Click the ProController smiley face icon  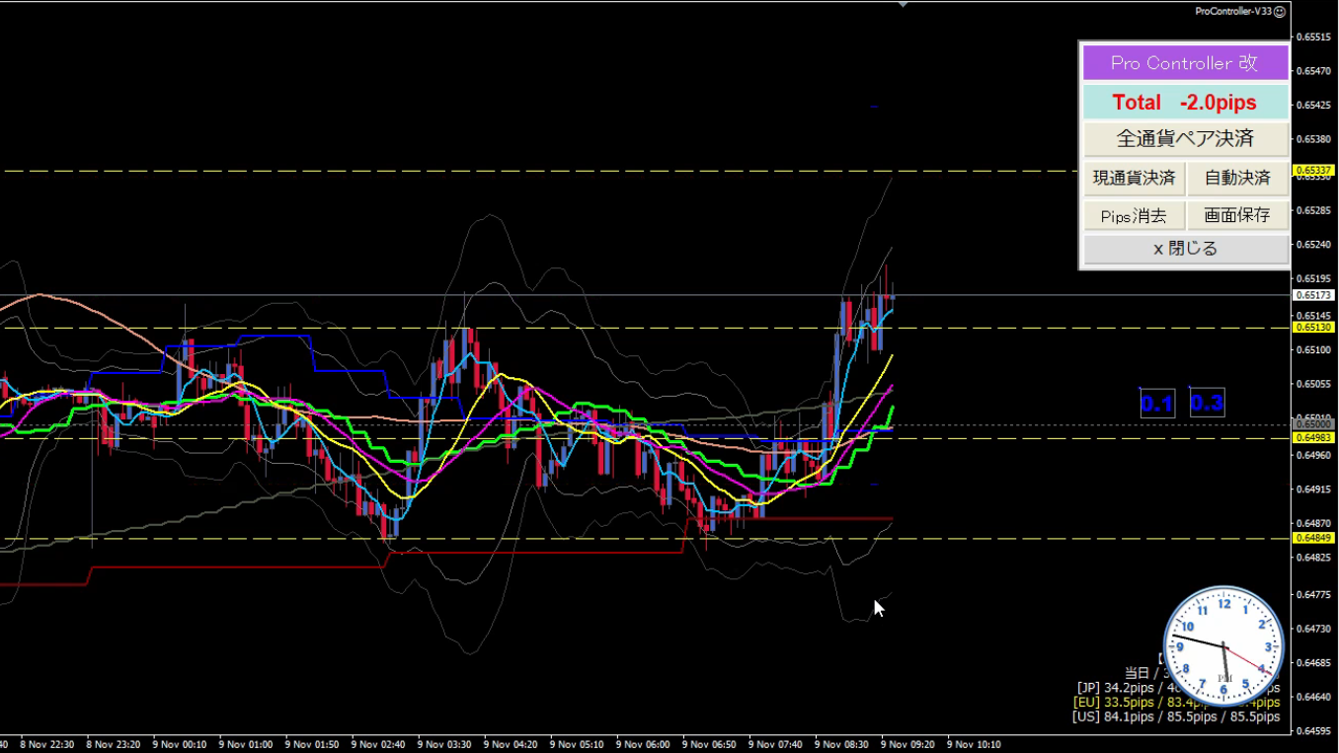(1280, 12)
